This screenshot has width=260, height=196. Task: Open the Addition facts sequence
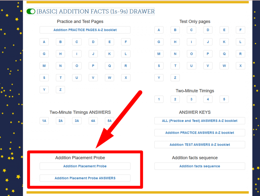pyautogui.click(x=200, y=166)
